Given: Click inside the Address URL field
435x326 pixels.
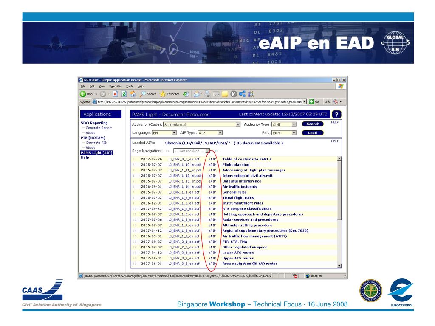Looking at the screenshot, I should pyautogui.click(x=199, y=102).
